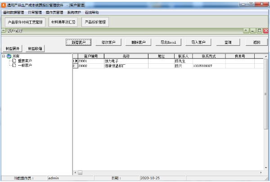Click the 创力电子 name cell
The height and width of the screenshot is (182, 270).
click(126, 61)
